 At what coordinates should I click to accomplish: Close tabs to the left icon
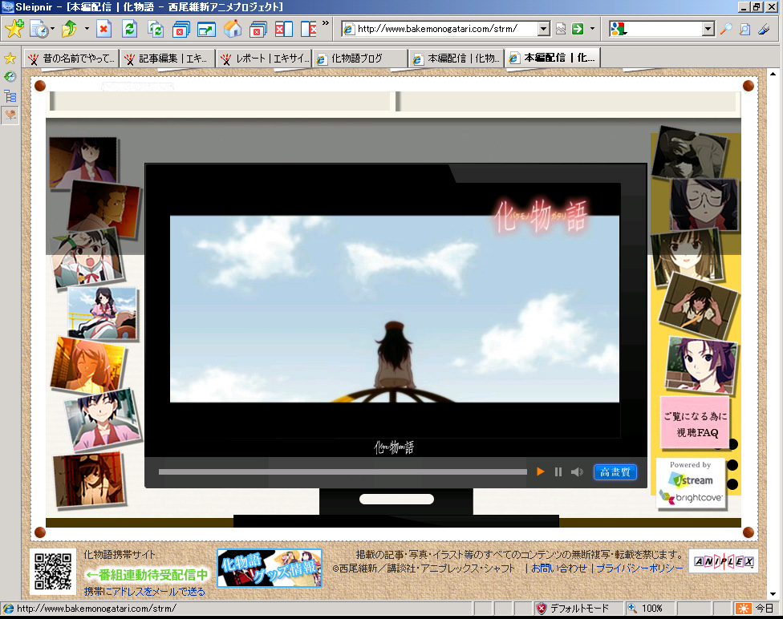pos(283,29)
